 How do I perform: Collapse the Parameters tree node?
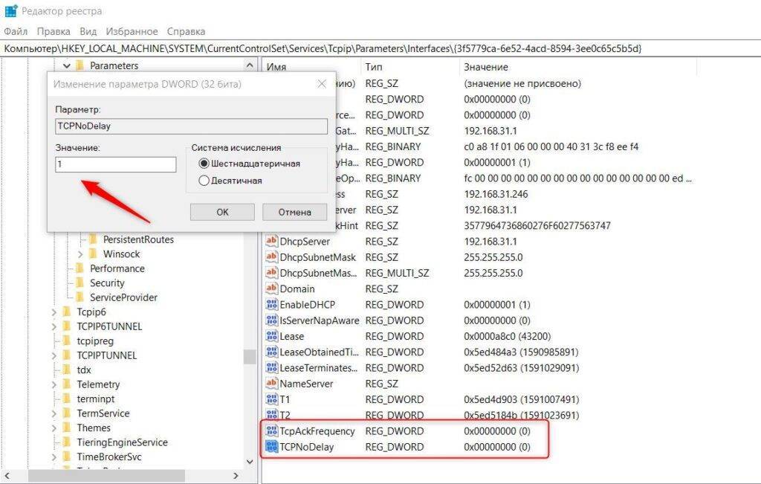pyautogui.click(x=67, y=65)
